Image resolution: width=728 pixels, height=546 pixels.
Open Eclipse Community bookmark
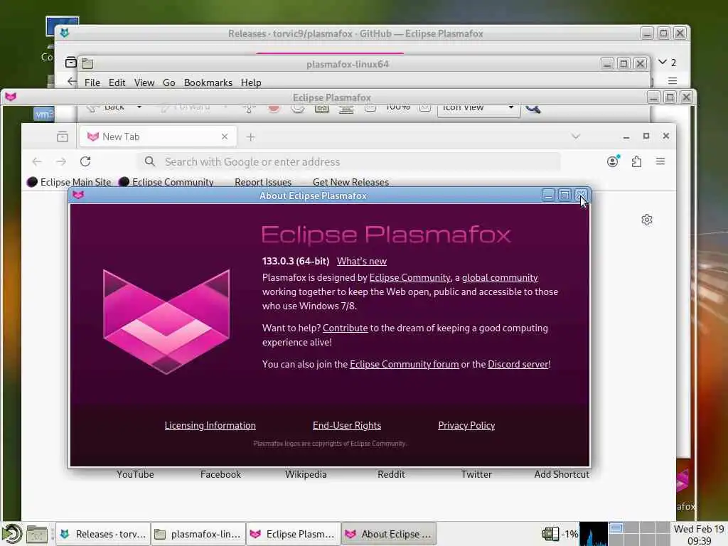166,182
